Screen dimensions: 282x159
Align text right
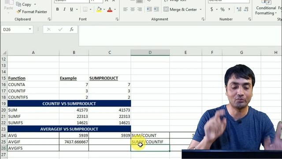(140, 9)
